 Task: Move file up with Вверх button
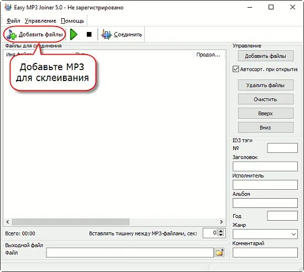(x=265, y=113)
